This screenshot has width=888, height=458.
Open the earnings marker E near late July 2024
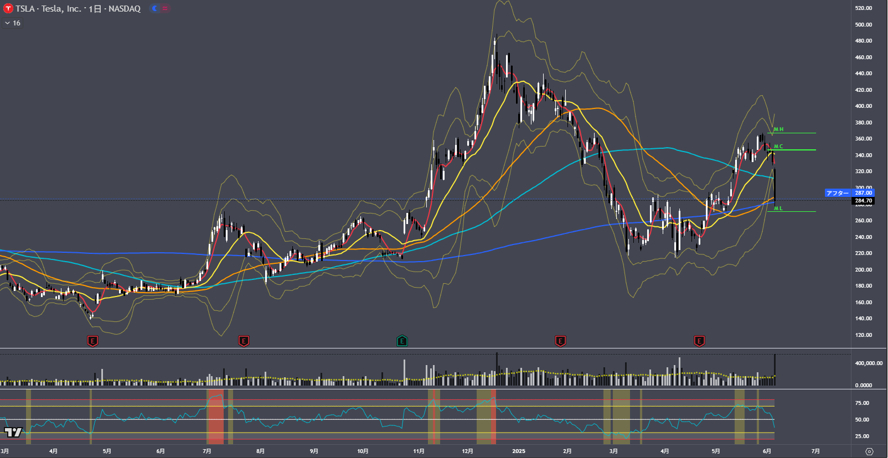coord(244,341)
